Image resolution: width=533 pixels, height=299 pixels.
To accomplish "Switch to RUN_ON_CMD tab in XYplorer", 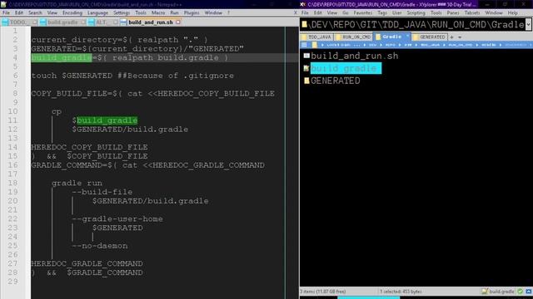I will [353, 37].
